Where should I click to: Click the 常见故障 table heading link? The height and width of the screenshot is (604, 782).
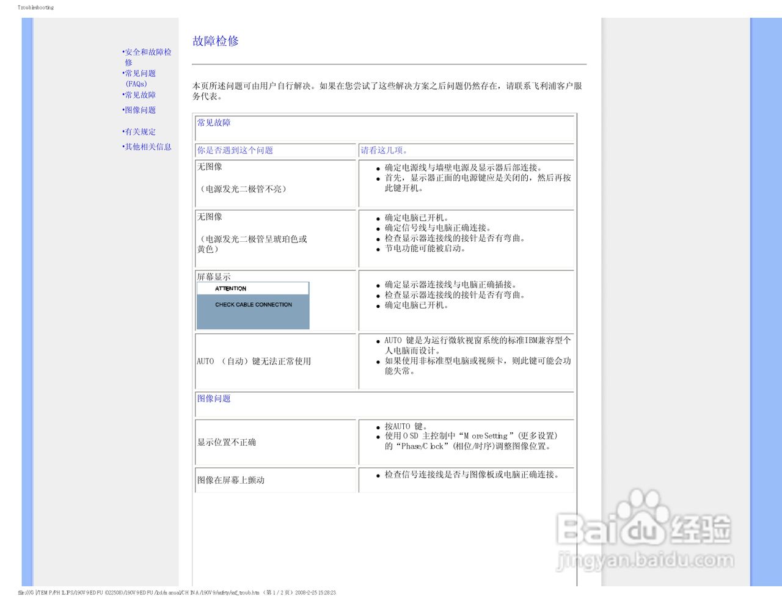(213, 123)
